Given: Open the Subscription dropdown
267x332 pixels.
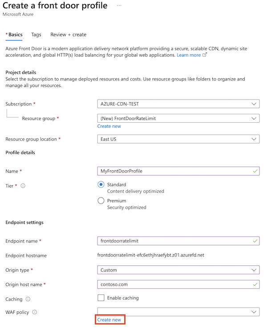Looking at the screenshot, I should pos(178,104).
